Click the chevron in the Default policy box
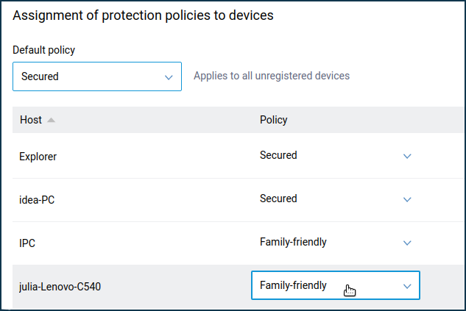 pos(169,77)
